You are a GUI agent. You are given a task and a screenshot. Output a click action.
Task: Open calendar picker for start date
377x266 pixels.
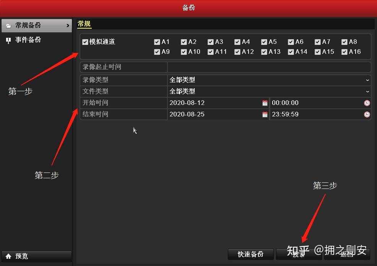click(x=265, y=103)
